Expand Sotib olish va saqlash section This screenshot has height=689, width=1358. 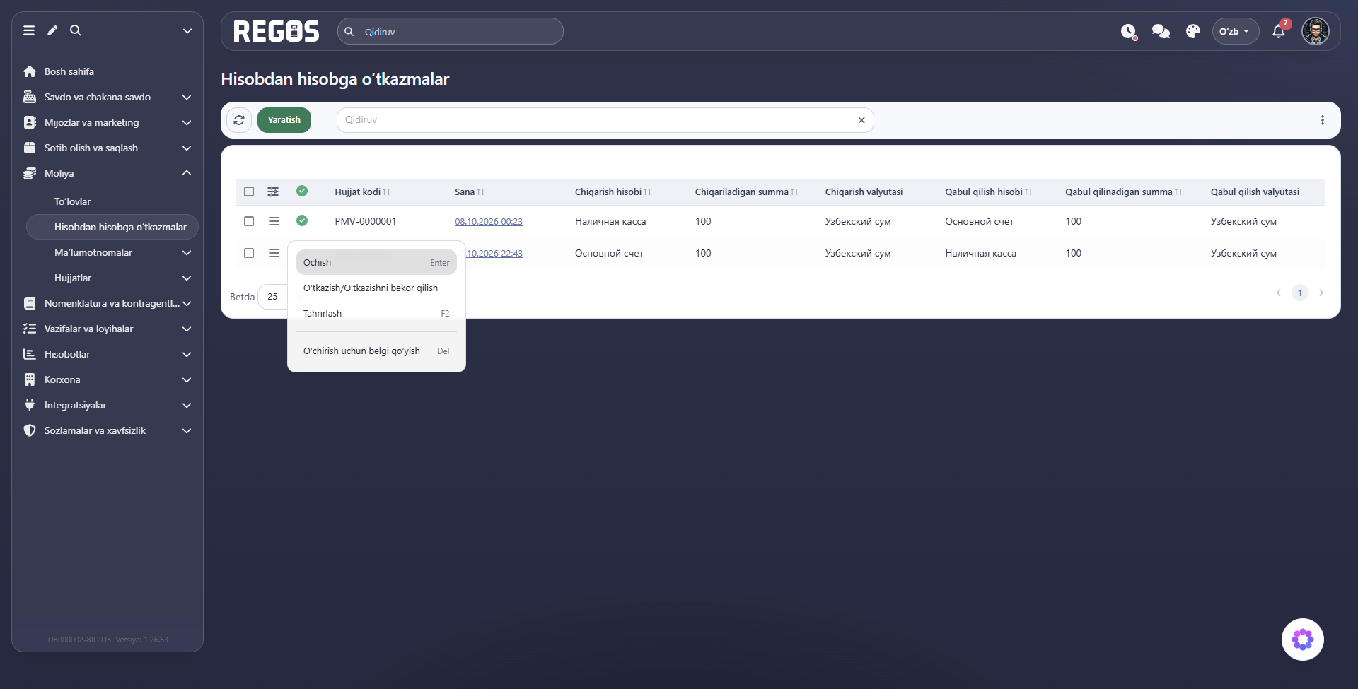tap(108, 148)
